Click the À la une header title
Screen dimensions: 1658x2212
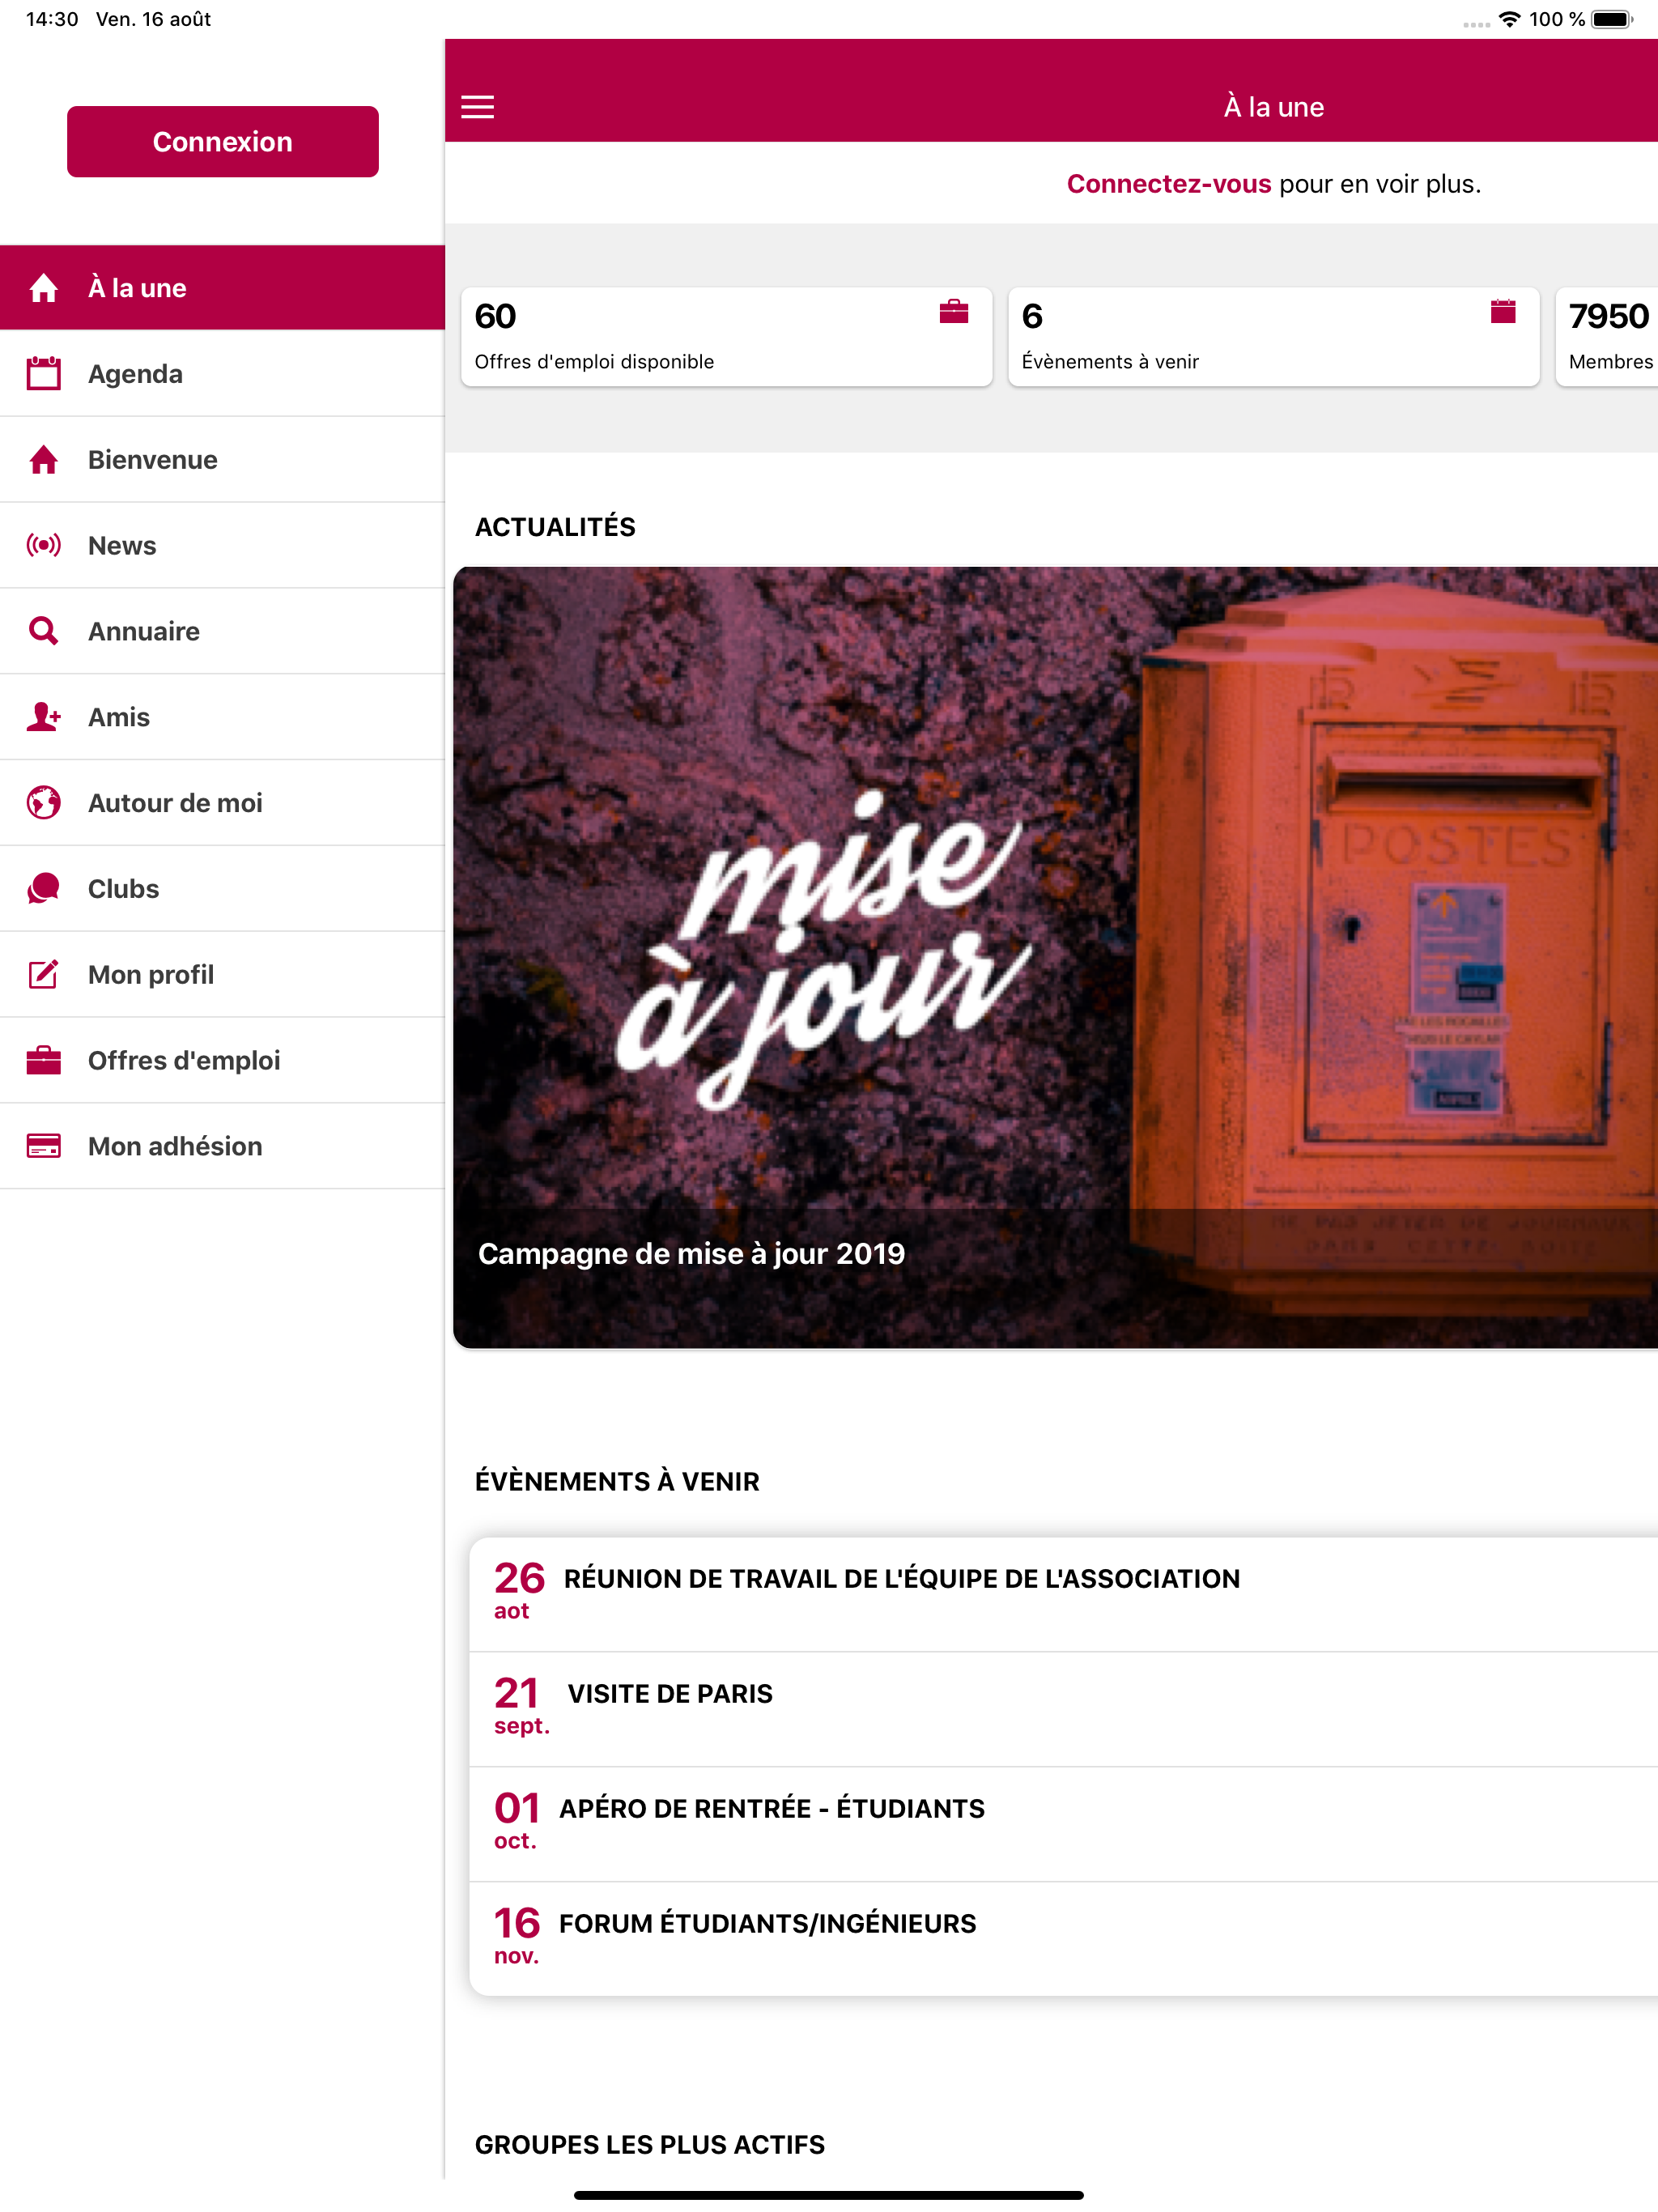pos(1273,107)
